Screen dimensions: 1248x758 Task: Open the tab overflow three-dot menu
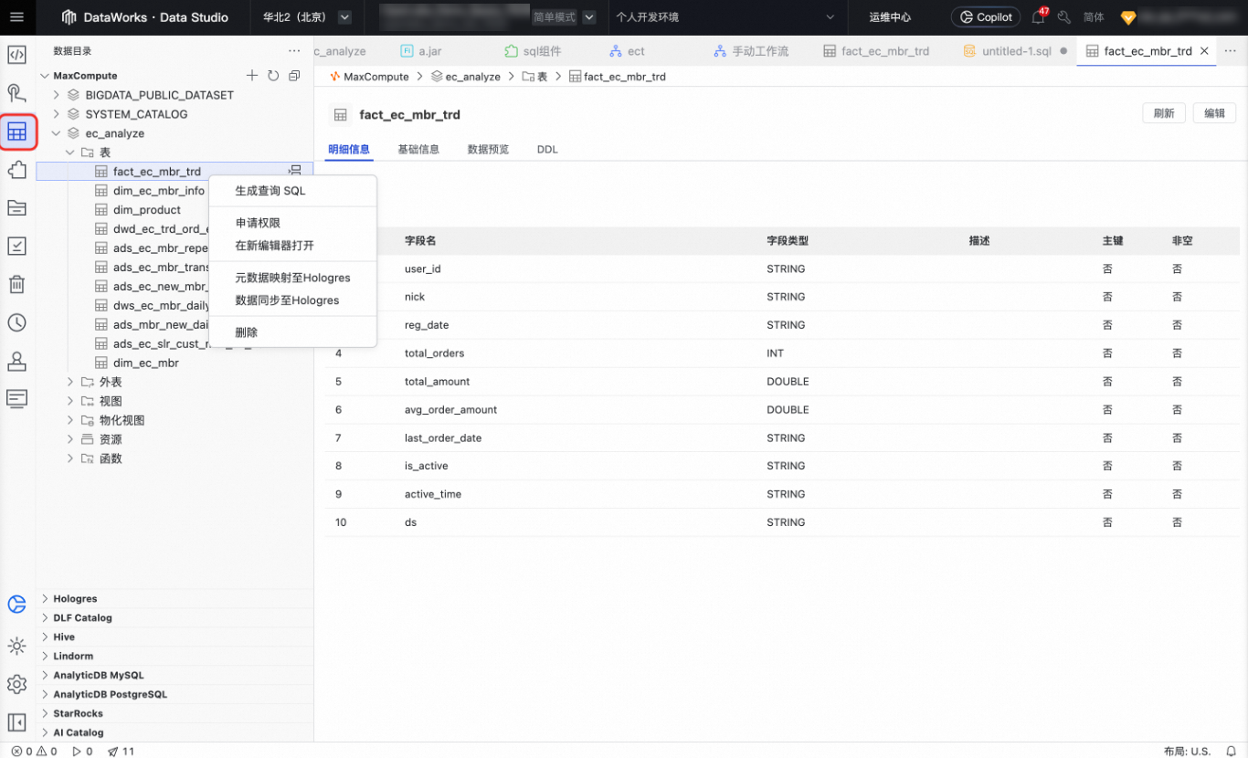point(1230,51)
